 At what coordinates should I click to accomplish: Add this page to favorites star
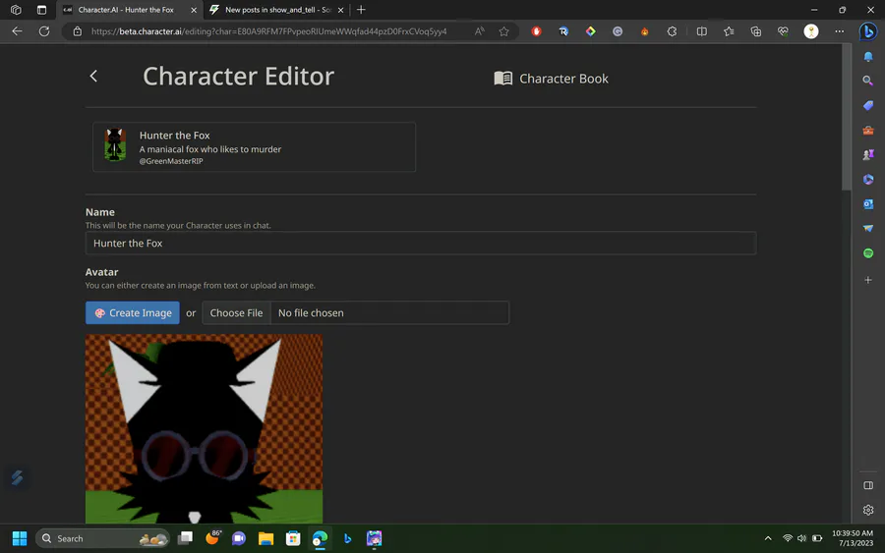[x=504, y=31]
